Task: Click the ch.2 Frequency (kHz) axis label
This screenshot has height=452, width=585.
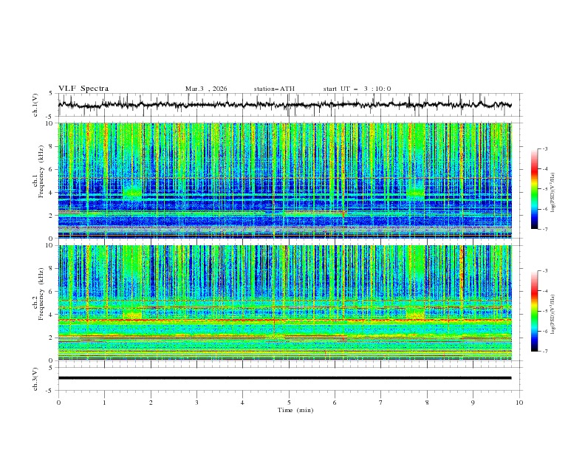Action: 38,294
